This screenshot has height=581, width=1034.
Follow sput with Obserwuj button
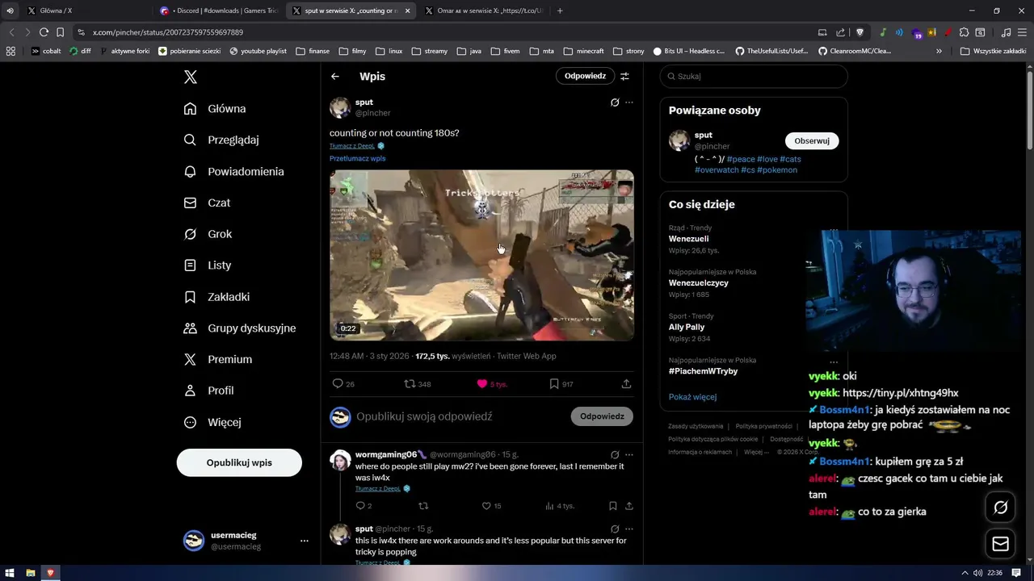[812, 140]
